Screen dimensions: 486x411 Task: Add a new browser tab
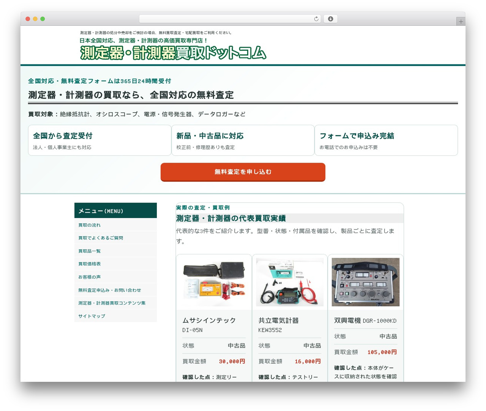point(461,22)
